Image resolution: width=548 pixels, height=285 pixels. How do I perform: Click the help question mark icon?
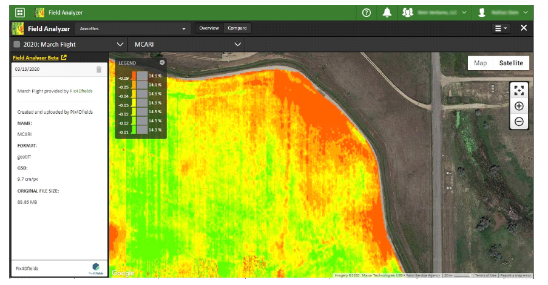pos(366,12)
